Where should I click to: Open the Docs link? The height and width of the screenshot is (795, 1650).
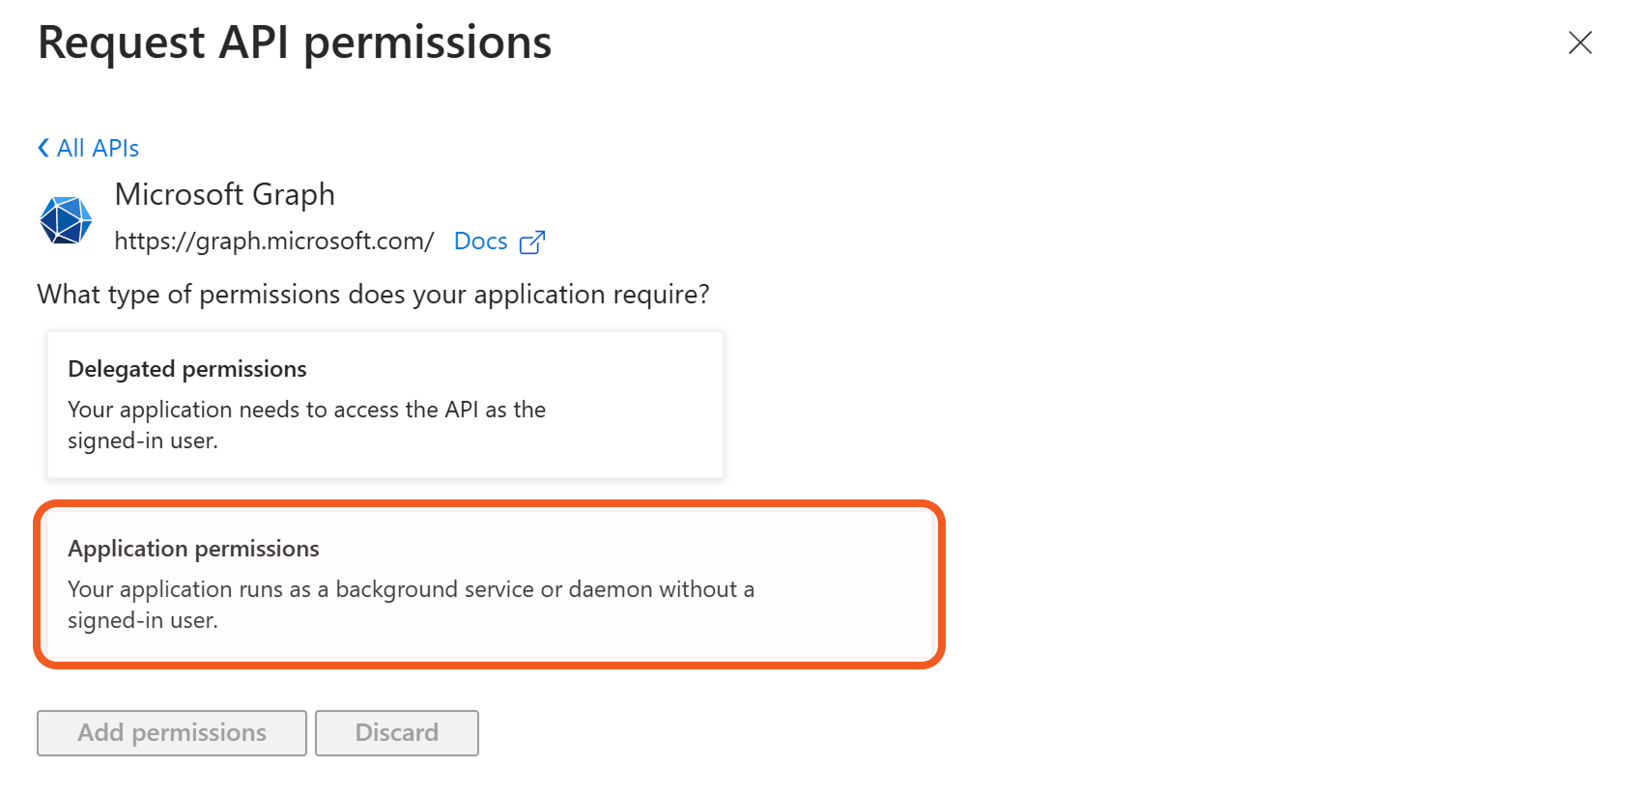(x=480, y=241)
